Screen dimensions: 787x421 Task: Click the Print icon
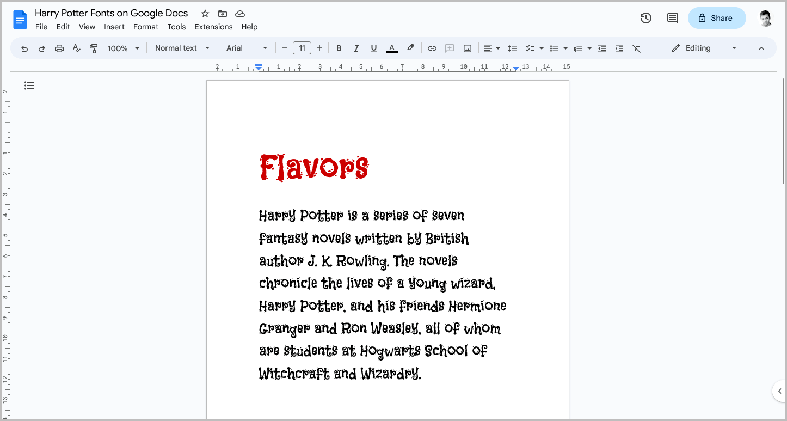59,48
